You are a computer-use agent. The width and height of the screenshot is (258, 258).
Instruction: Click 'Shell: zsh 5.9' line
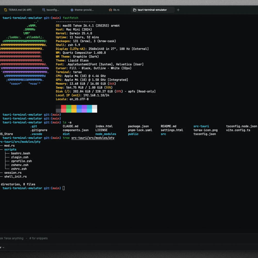pyautogui.click(x=68, y=45)
